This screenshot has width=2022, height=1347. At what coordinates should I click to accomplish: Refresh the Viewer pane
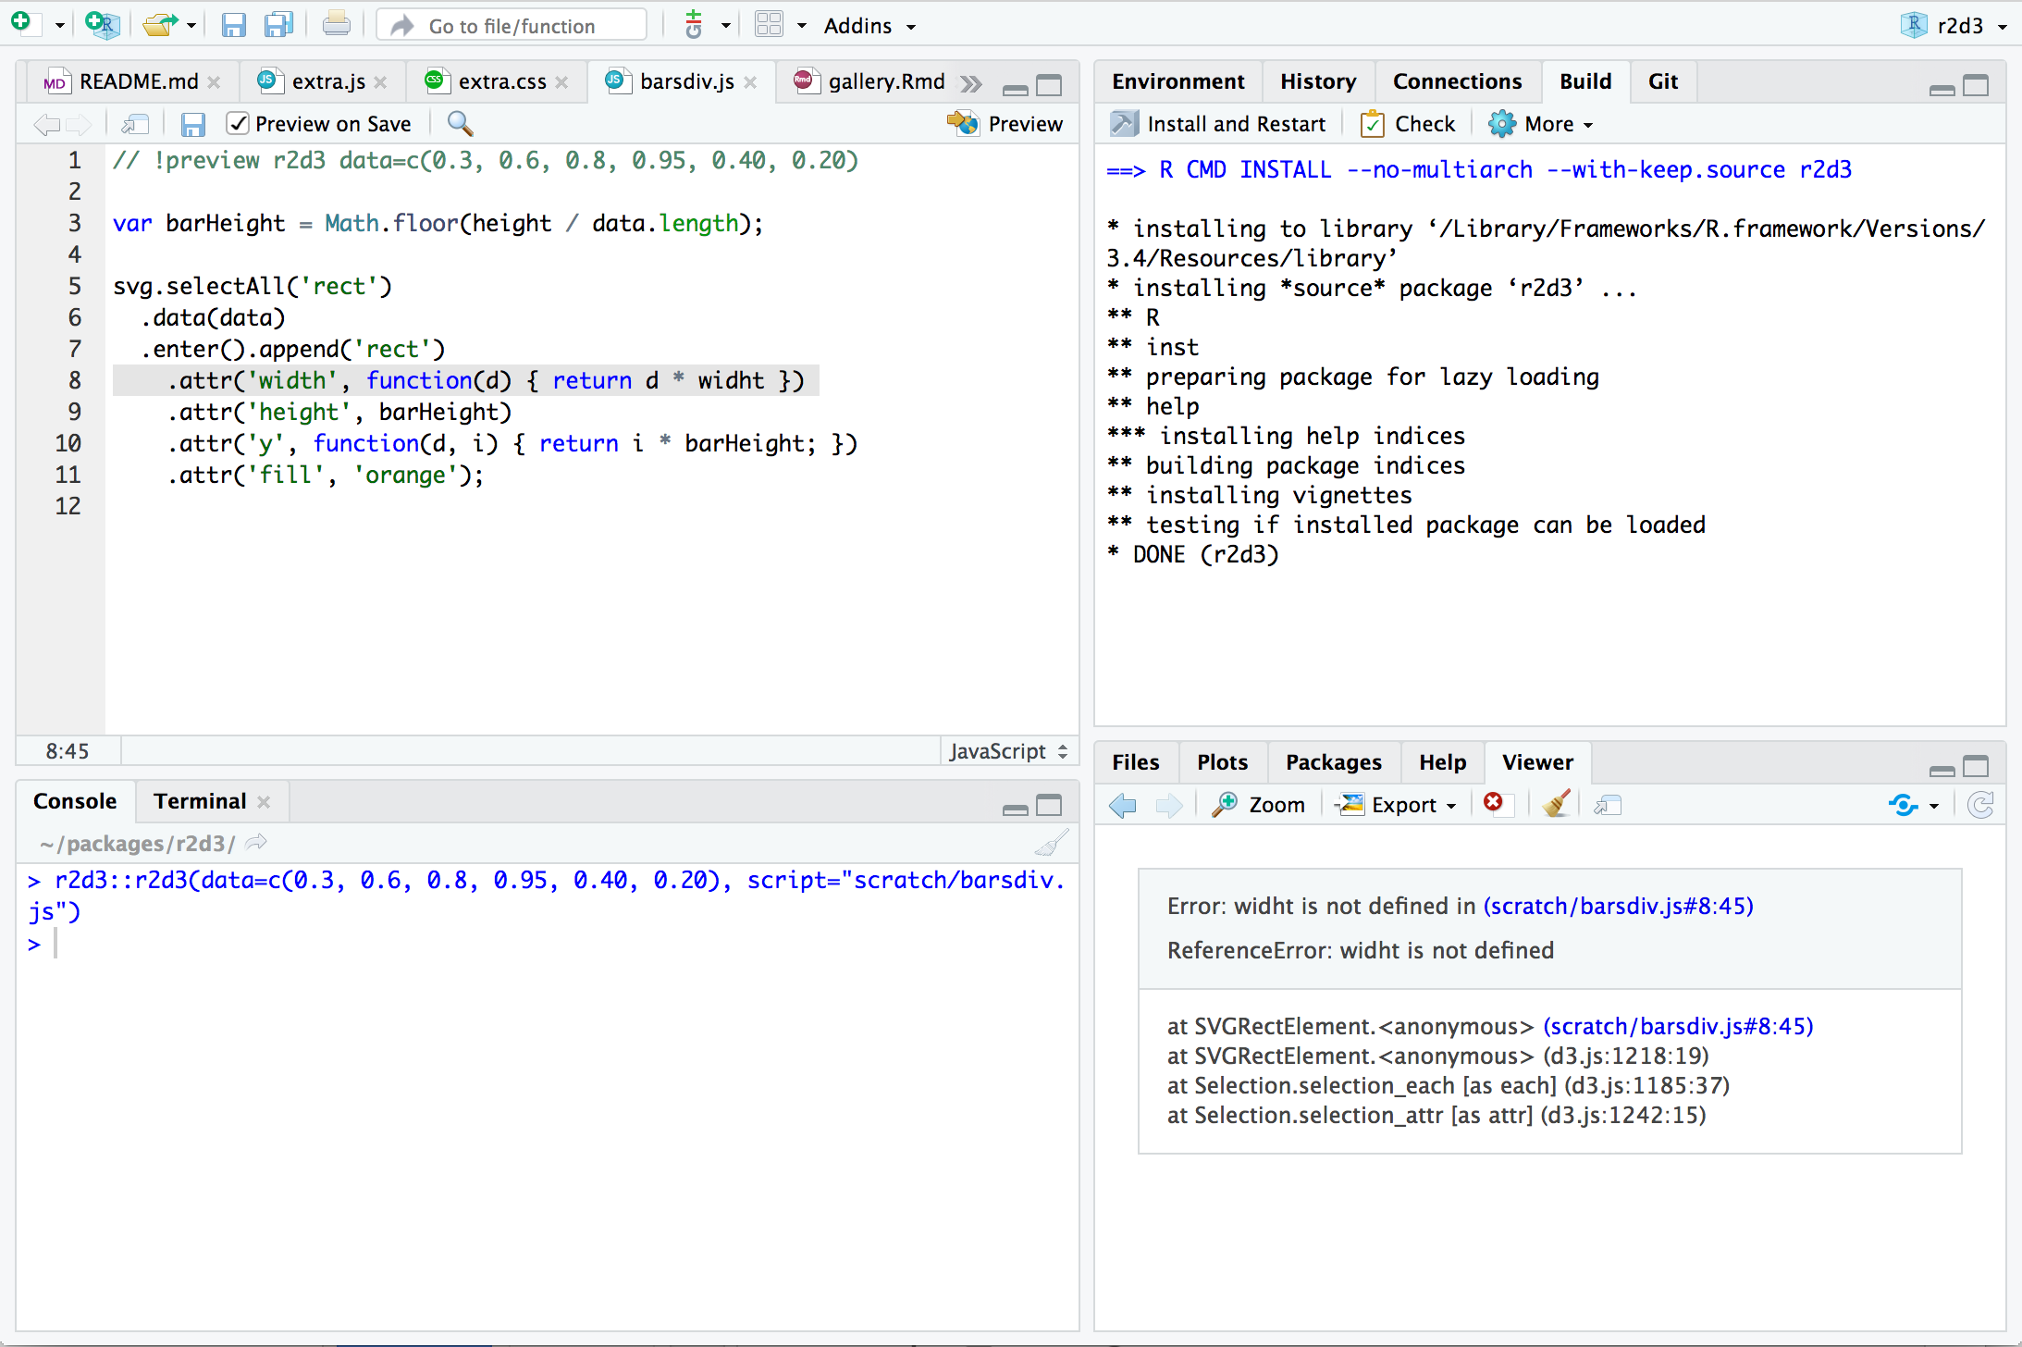click(x=1979, y=805)
